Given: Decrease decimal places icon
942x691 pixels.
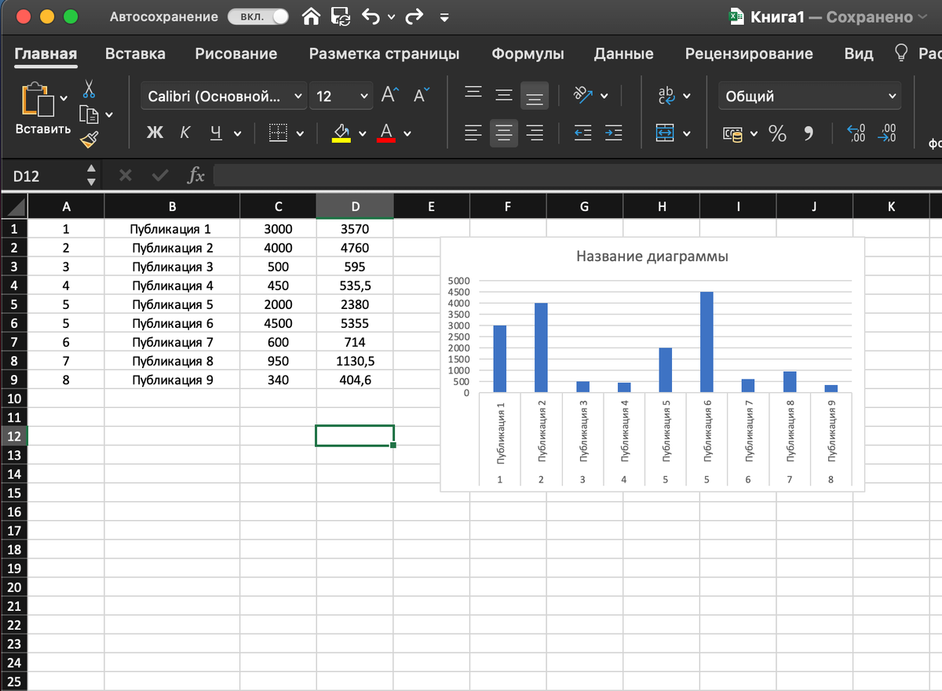Looking at the screenshot, I should (x=888, y=133).
